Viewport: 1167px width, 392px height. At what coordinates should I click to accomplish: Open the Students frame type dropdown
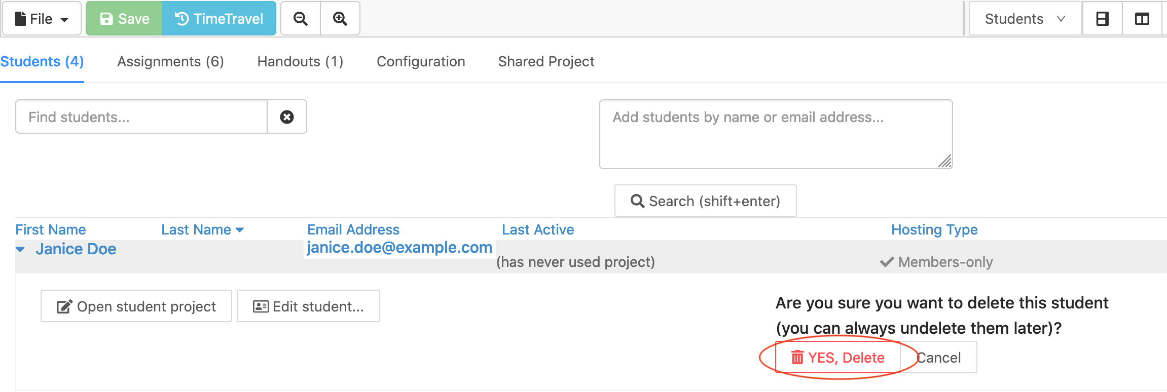pos(1025,19)
